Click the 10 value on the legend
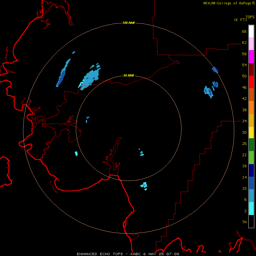The width and height of the screenshot is (256, 256). [244, 188]
